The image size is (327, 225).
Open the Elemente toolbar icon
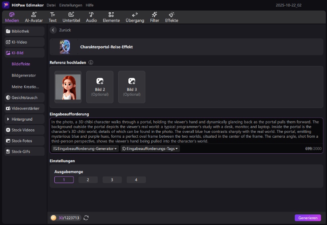point(111,17)
